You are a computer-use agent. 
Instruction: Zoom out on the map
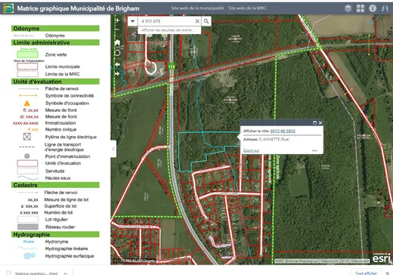coord(117,29)
